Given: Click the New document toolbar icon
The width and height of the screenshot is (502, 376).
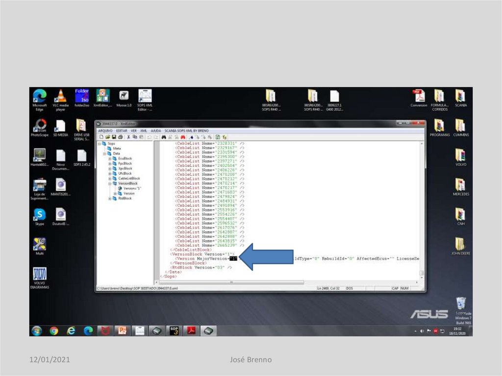Looking at the screenshot, I should [x=101, y=137].
